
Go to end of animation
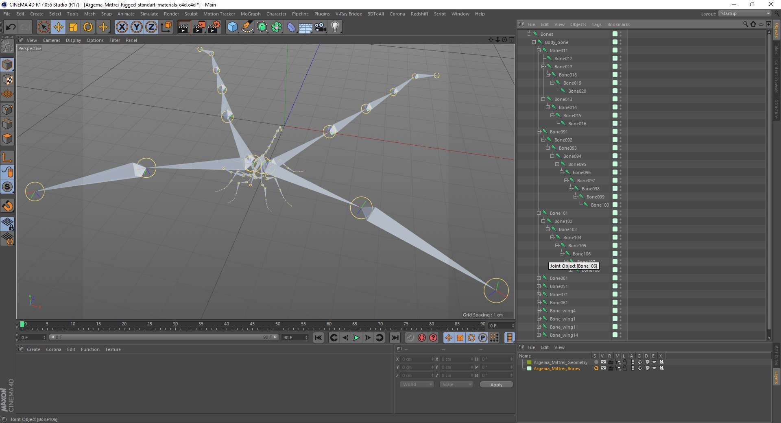[x=395, y=338]
